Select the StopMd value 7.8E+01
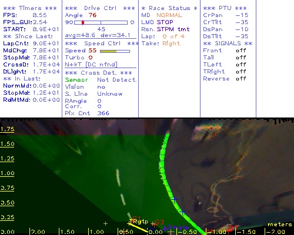This screenshot has height=235, width=294. [x=46, y=58]
